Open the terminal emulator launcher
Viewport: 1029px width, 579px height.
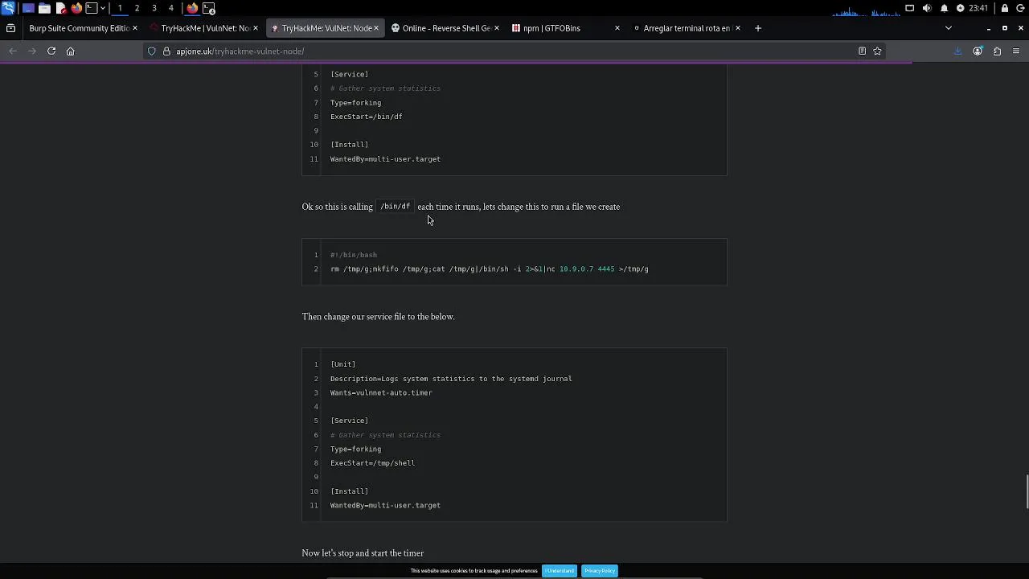click(91, 8)
